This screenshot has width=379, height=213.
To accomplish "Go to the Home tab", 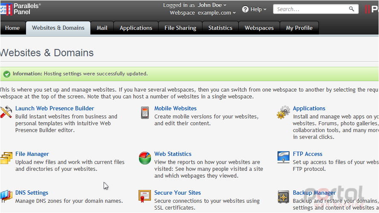I will [x=12, y=28].
